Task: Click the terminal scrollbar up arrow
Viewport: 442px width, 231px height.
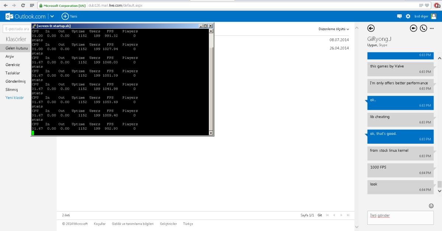Action: (x=211, y=31)
